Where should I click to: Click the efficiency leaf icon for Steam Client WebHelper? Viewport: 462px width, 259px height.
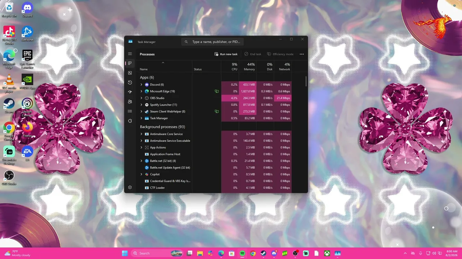[x=217, y=112]
